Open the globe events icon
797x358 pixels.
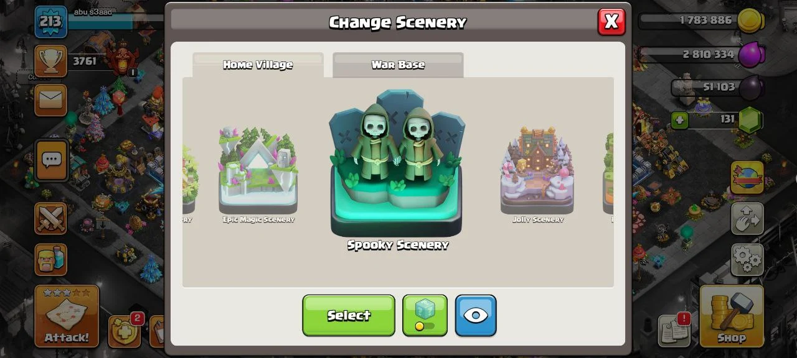pyautogui.click(x=747, y=178)
